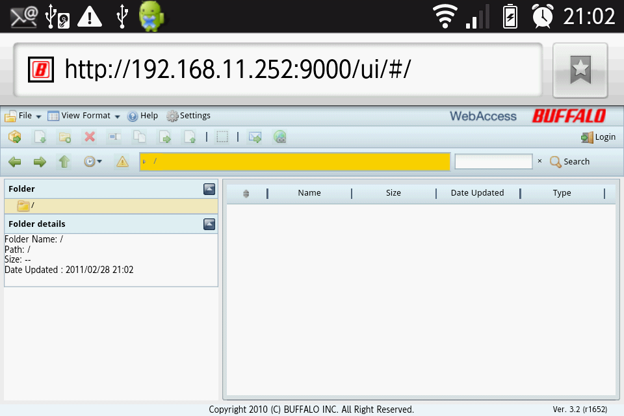Go up one folder with up arrow

(64, 162)
